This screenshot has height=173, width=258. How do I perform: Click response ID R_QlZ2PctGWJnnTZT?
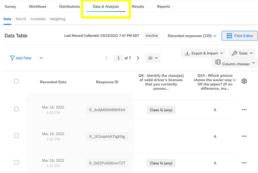click(x=107, y=163)
